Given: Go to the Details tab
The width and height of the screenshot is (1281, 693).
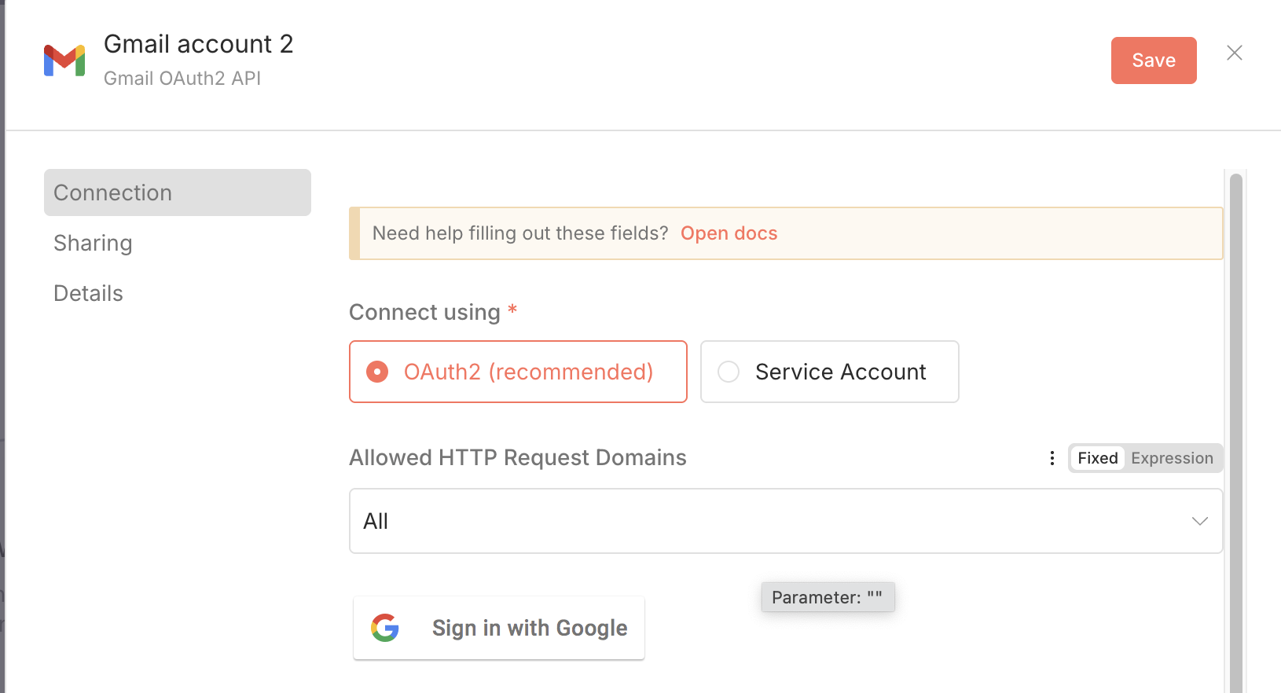Looking at the screenshot, I should [88, 293].
